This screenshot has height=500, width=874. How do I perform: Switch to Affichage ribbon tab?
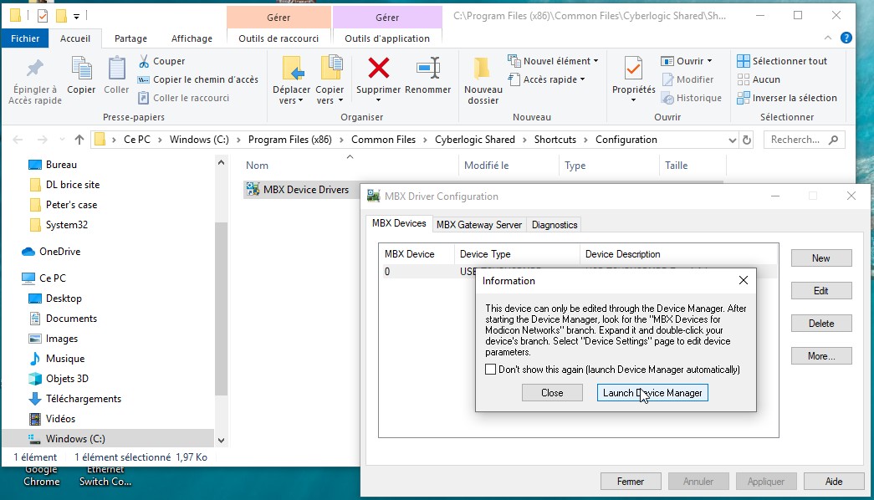pyautogui.click(x=192, y=38)
